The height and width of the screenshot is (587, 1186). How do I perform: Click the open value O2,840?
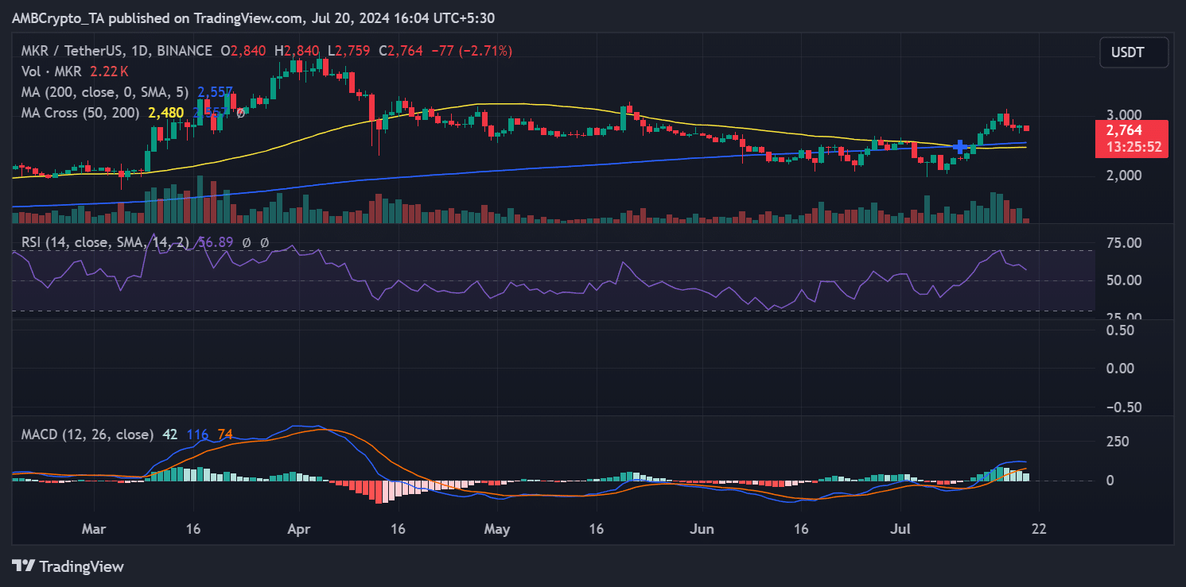click(245, 51)
